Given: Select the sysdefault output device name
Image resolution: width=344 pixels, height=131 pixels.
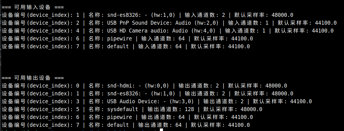Looking at the screenshot, I should (123, 109).
